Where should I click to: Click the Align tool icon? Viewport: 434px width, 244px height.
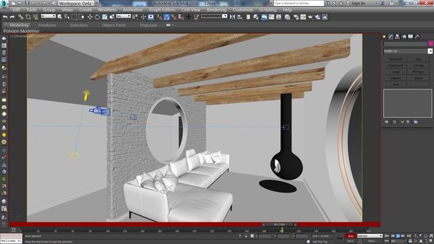click(x=239, y=17)
